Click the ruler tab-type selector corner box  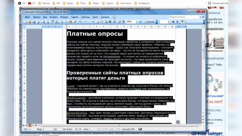24,26
